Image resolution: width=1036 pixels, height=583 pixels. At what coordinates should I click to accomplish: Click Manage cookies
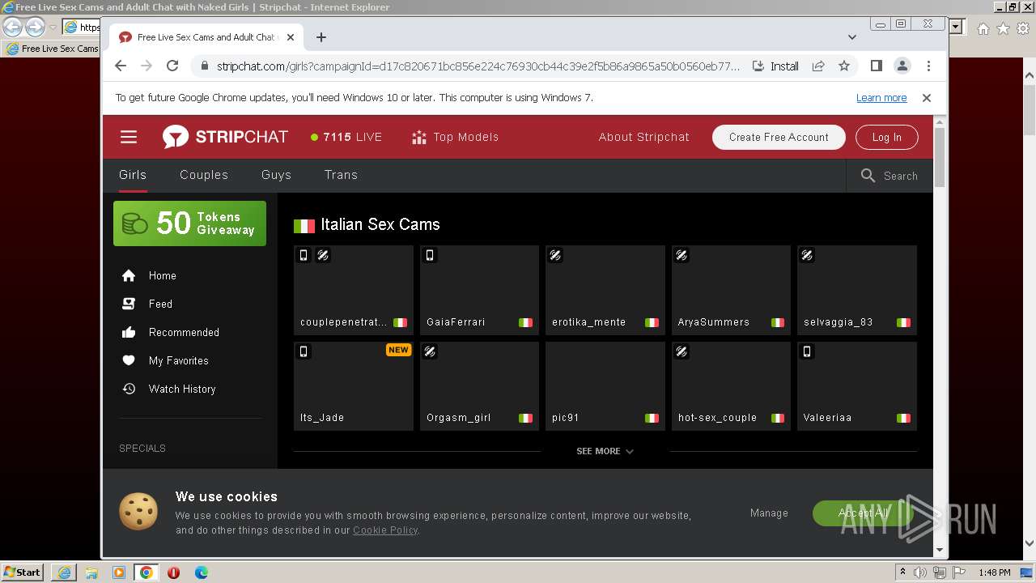point(769,513)
